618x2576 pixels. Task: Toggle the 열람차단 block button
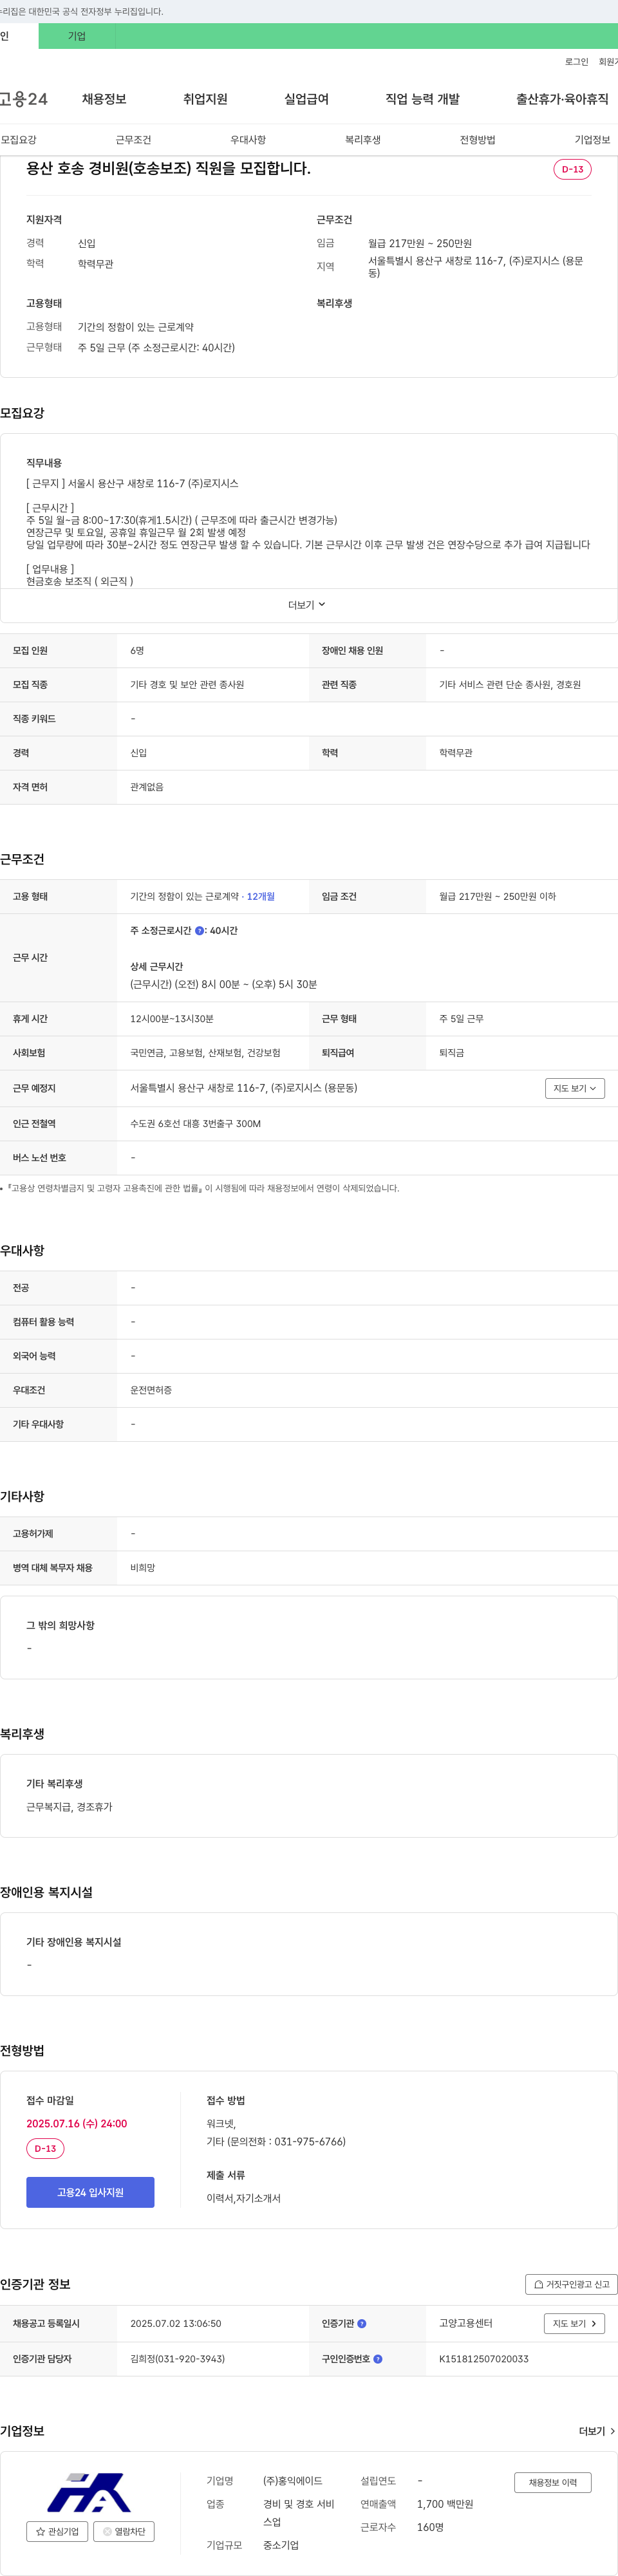click(x=124, y=2531)
